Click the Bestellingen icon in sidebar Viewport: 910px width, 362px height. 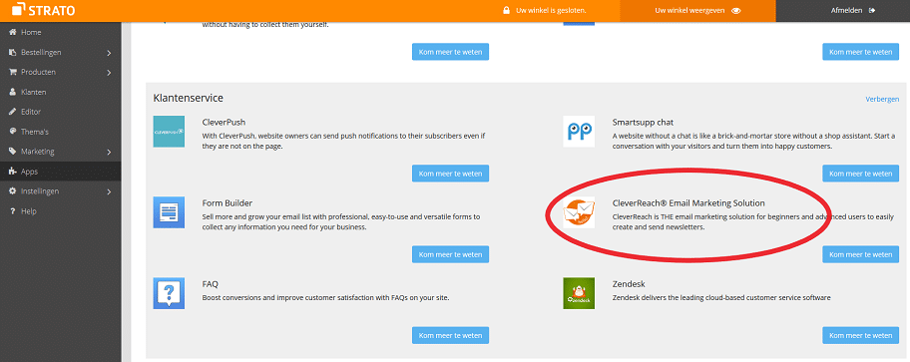[12, 52]
